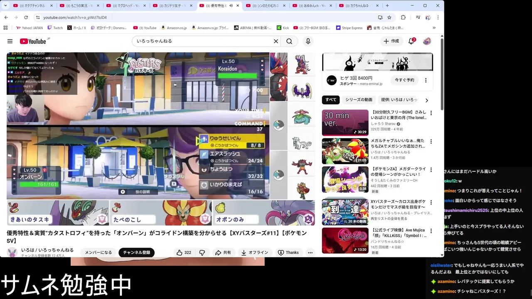Dislike the video with thumbs-down
The image size is (532, 299).
point(202,252)
